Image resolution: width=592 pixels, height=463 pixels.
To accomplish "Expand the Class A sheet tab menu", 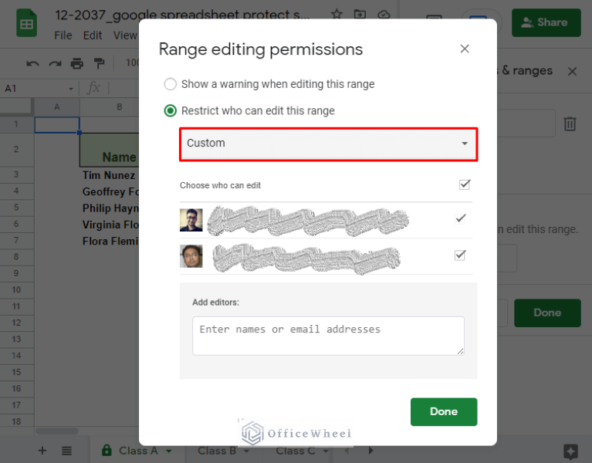I will [x=168, y=451].
